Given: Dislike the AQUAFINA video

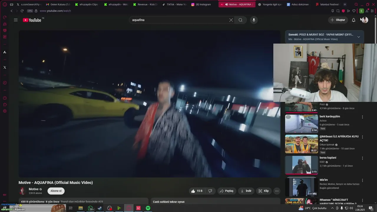Looking at the screenshot, I should pos(210,191).
